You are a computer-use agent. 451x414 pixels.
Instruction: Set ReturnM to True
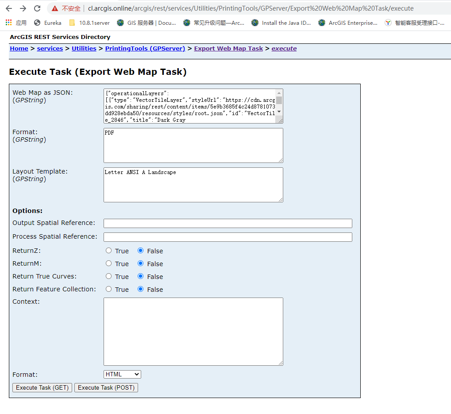[108, 263]
